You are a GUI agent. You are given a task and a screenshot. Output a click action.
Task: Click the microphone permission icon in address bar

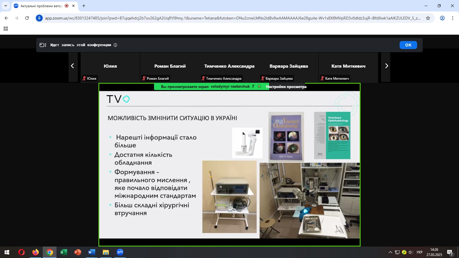click(39, 18)
